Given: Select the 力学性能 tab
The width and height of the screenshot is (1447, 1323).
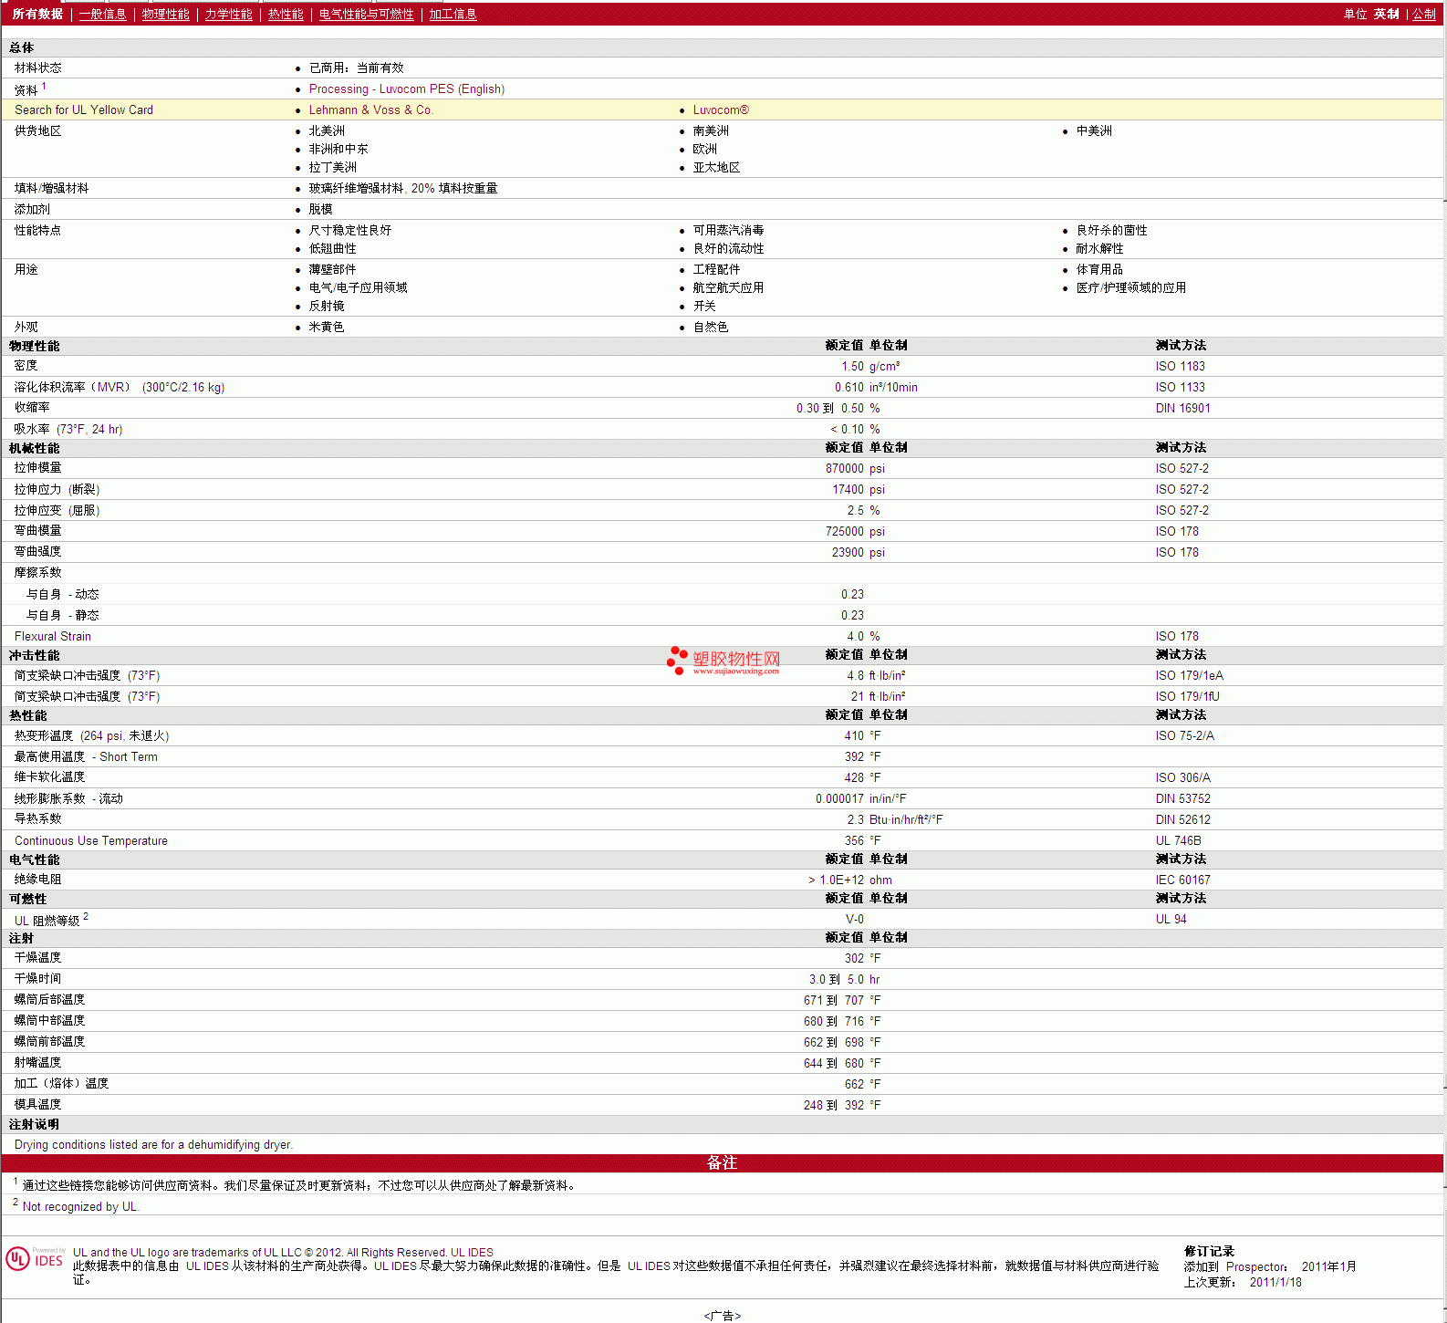Looking at the screenshot, I should pos(228,15).
